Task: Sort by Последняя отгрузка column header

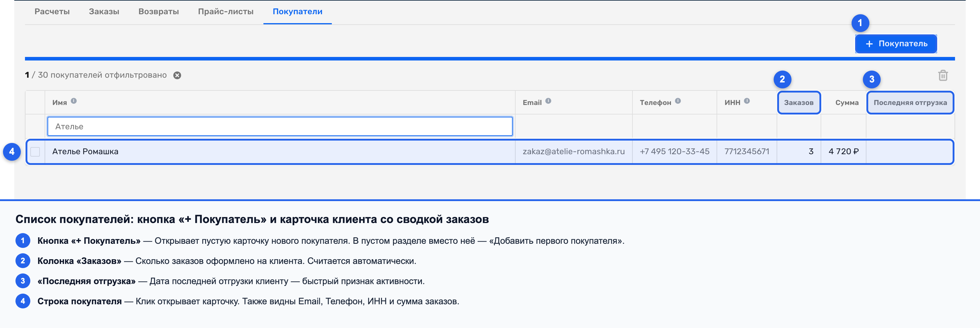Action: [910, 103]
